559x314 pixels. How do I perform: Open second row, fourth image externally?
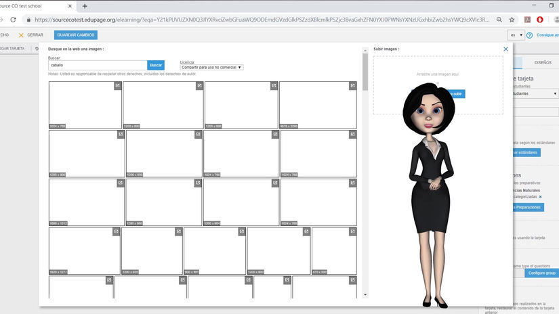coord(352,134)
